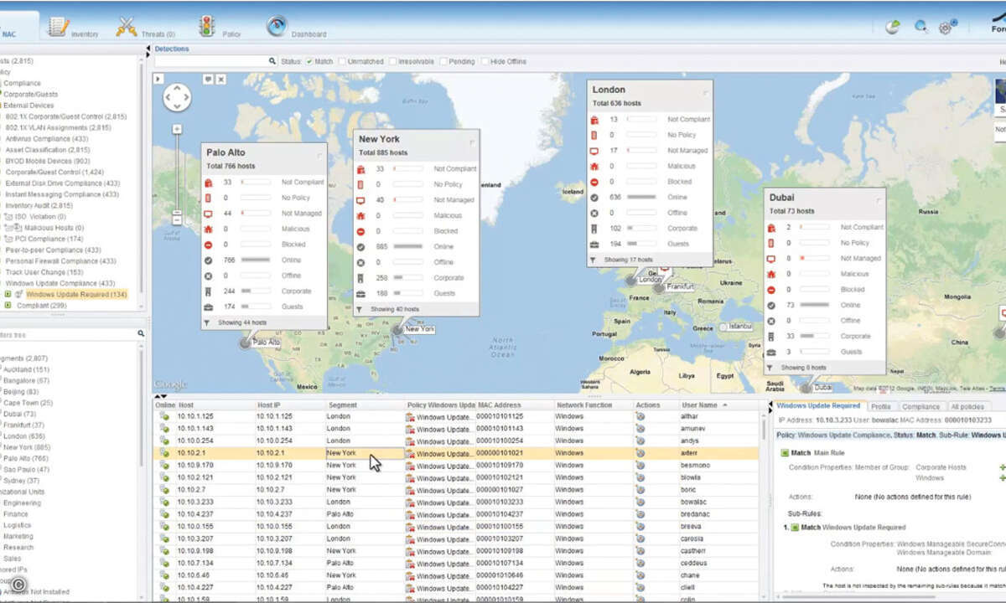Click the Palo Alto map pin
The width and height of the screenshot is (1006, 603).
(246, 343)
